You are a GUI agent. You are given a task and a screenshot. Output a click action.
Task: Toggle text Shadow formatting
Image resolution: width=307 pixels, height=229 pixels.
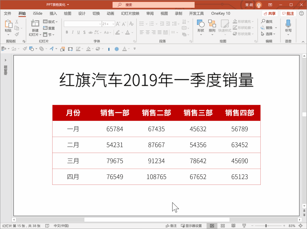tap(84, 32)
